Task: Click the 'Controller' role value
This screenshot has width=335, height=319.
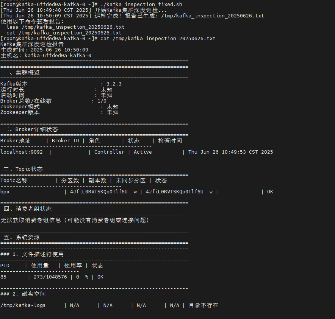Action: tap(110, 152)
